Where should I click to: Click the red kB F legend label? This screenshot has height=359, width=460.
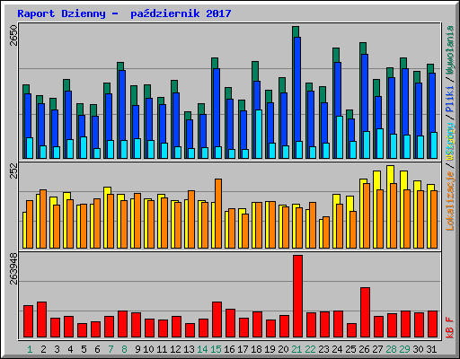coord(450,328)
